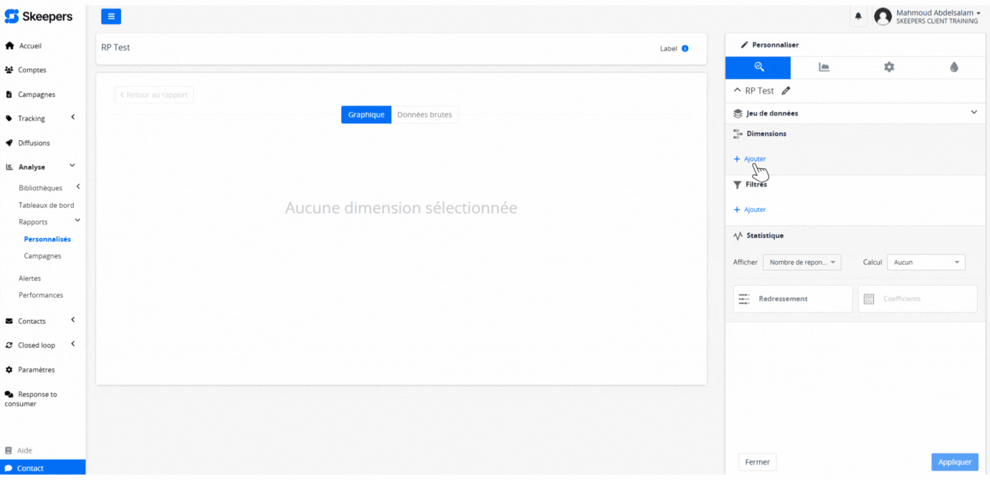
Task: Click the hamburger menu toggle button
Action: click(111, 17)
